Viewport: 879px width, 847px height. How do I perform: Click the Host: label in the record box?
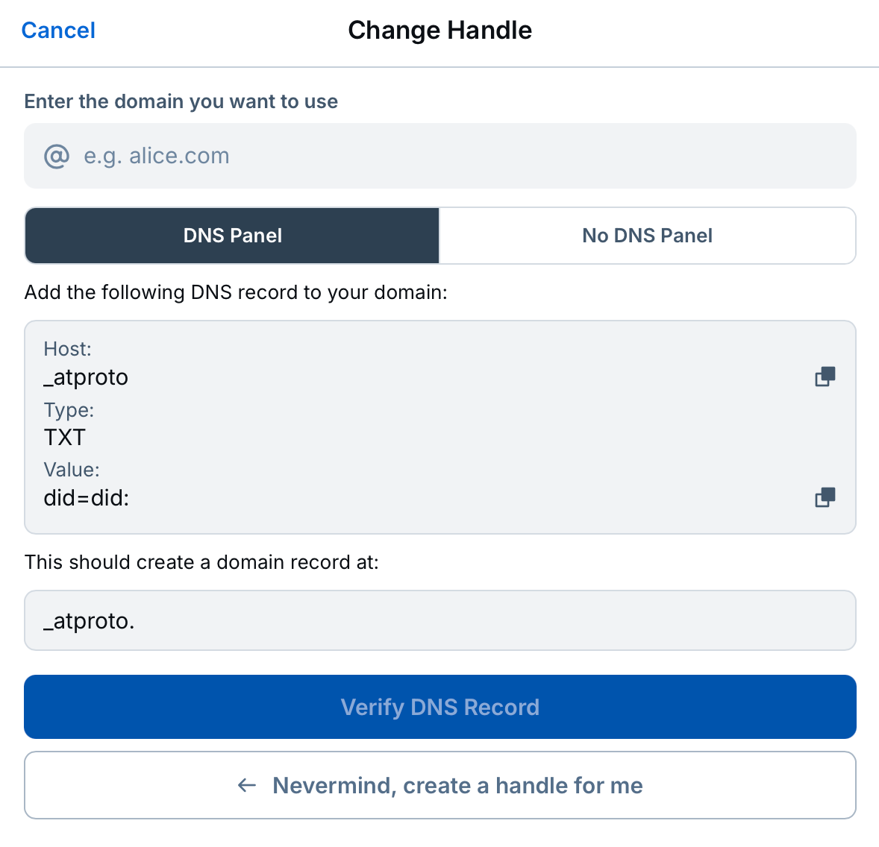point(67,348)
